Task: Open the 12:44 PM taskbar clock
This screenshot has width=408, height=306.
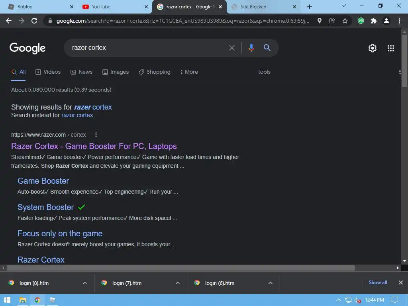Action: (375, 300)
